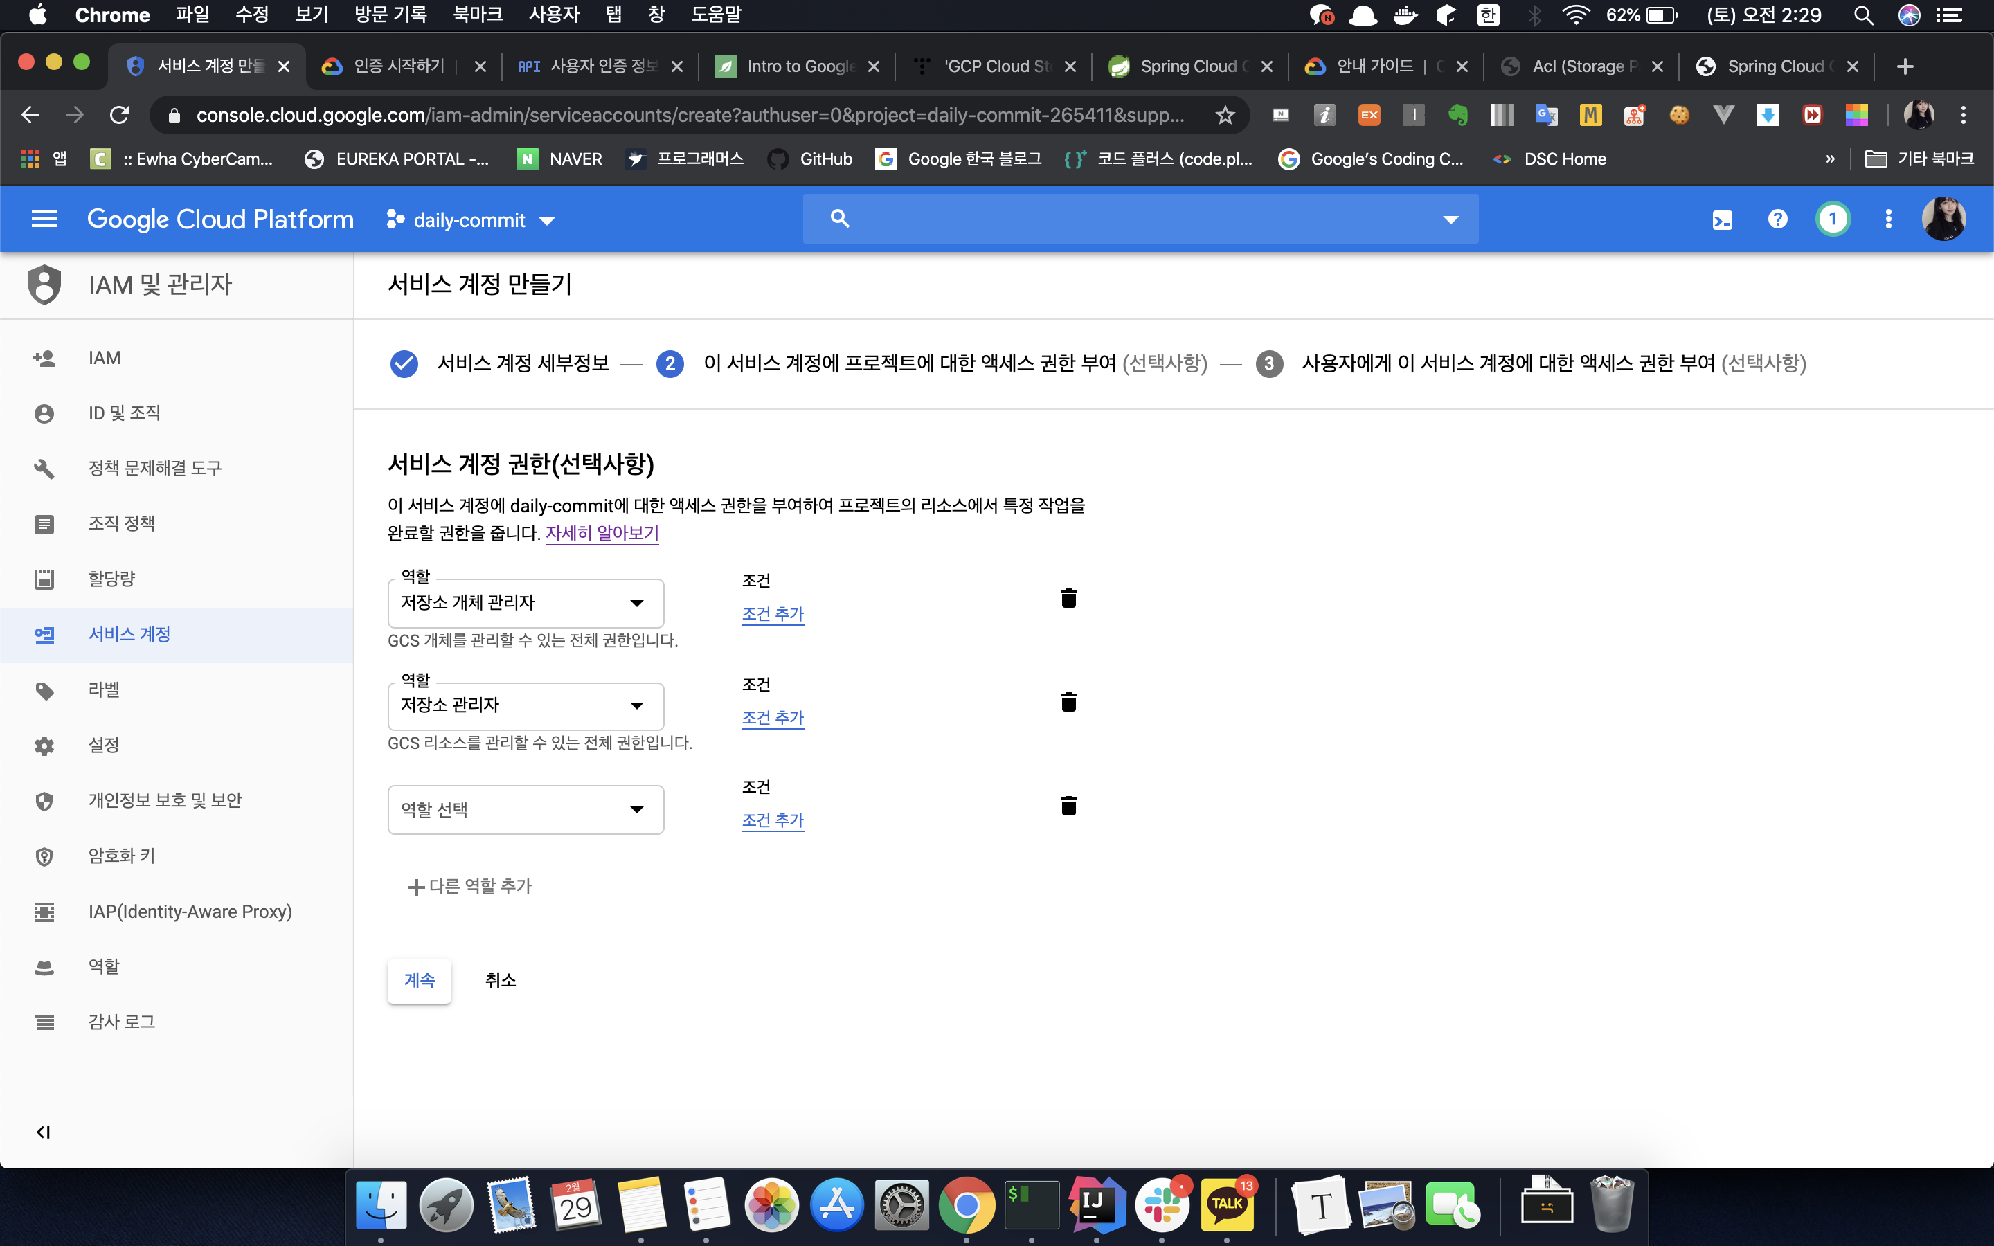Open the 북마크 menu in menu bar
The height and width of the screenshot is (1246, 1994).
coord(477,15)
